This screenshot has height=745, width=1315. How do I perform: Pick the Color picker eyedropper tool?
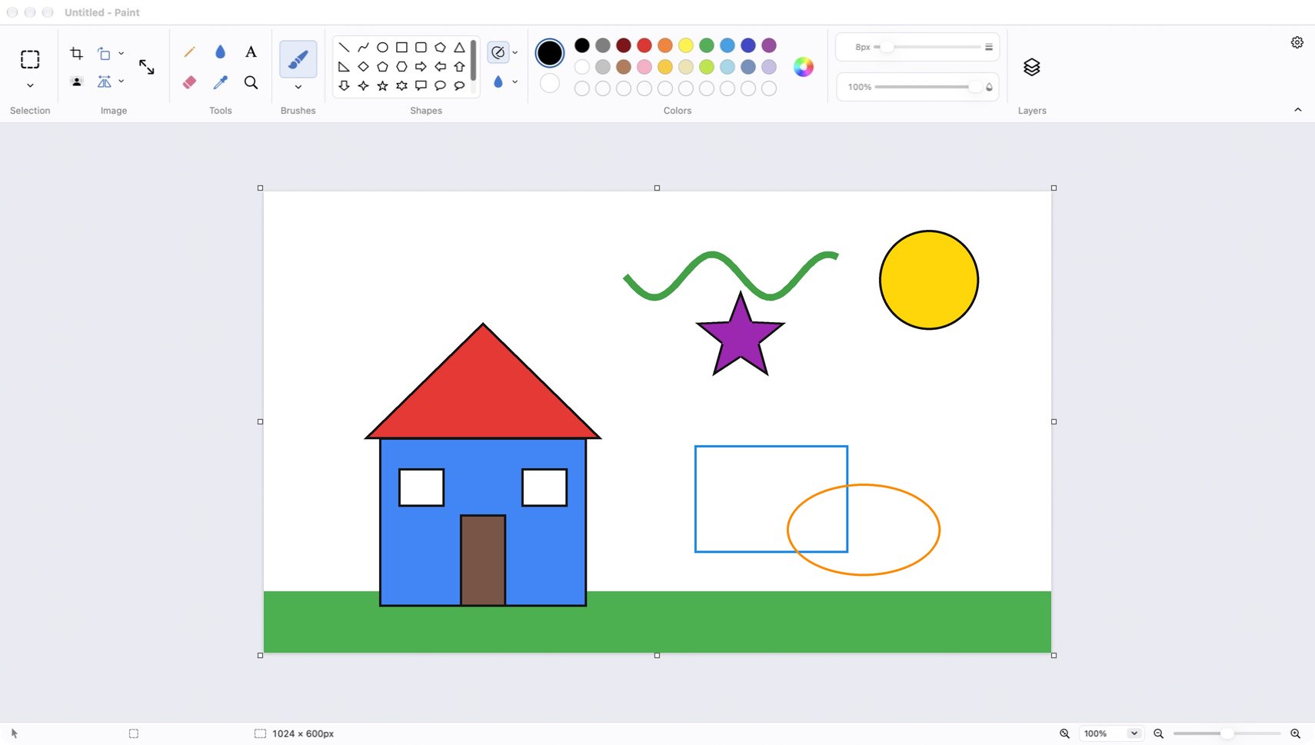[221, 81]
